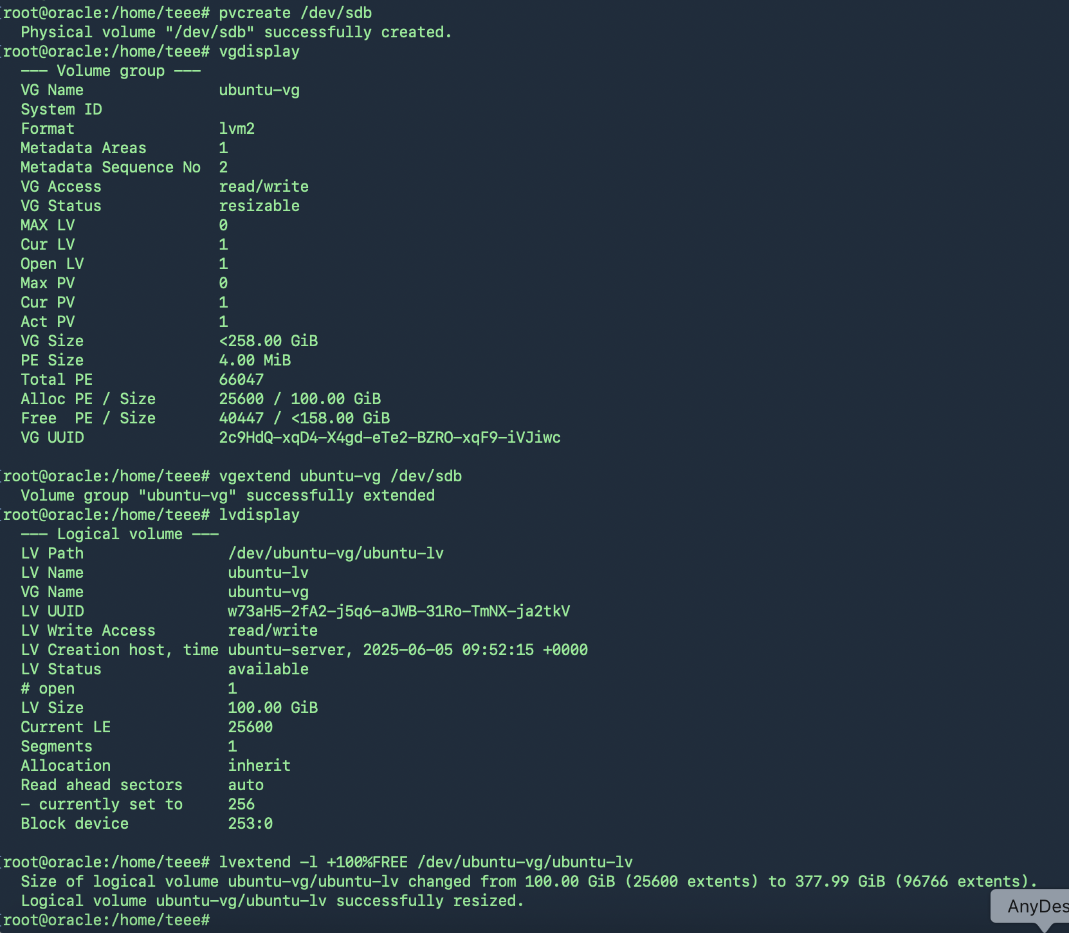Click the LV UUID value string
1069x933 pixels.
pyautogui.click(x=399, y=611)
